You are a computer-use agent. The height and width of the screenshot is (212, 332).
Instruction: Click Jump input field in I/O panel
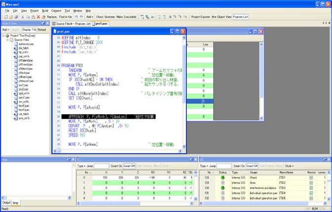(224, 166)
